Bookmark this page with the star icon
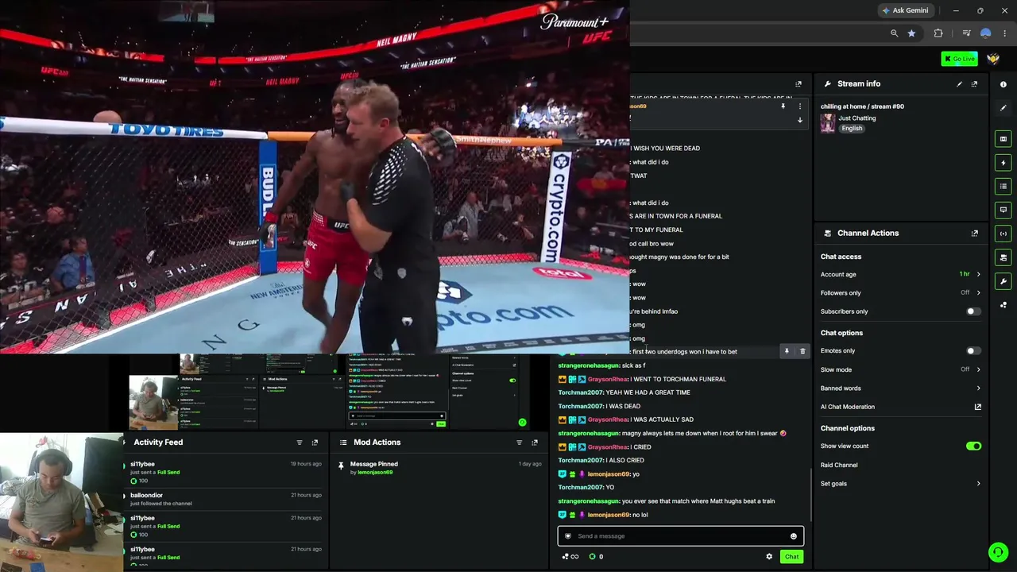This screenshot has width=1017, height=572. click(911, 33)
